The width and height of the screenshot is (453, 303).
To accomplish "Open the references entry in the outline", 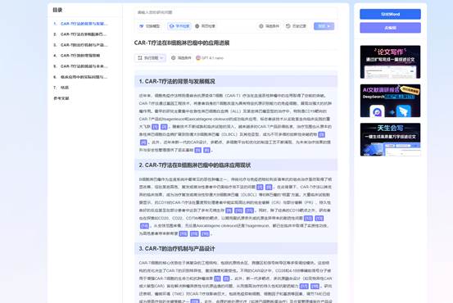I will click(61, 98).
